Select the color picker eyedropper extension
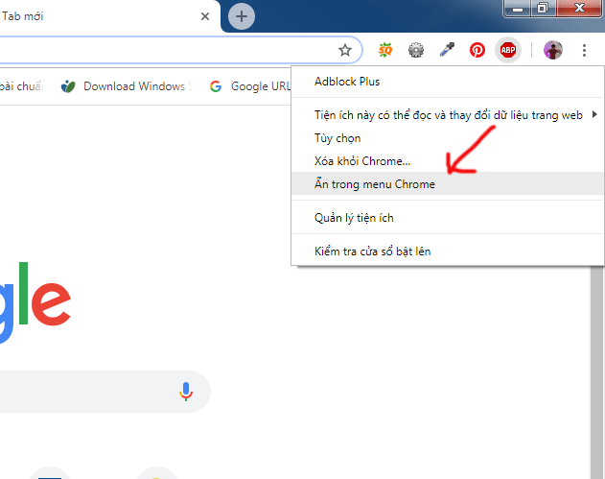This screenshot has height=479, width=605. [x=447, y=50]
